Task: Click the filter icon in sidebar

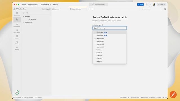Action: (x=27, y=13)
